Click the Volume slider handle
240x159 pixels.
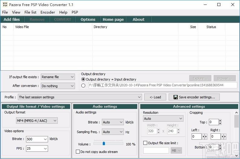pyautogui.click(x=104, y=143)
